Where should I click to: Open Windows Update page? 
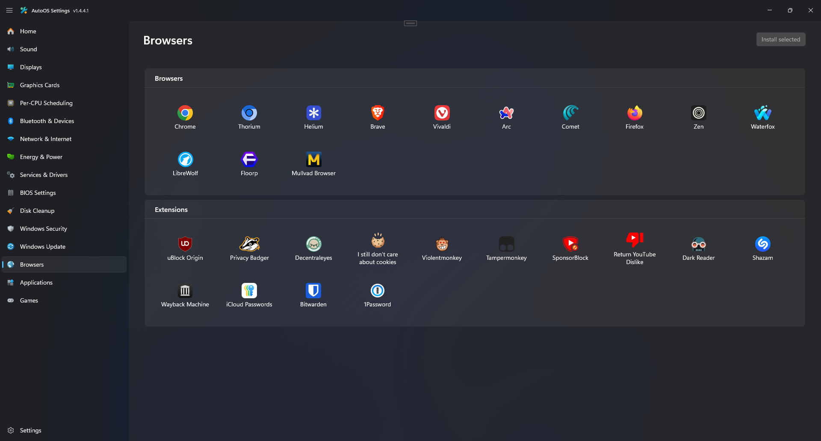coord(64,247)
